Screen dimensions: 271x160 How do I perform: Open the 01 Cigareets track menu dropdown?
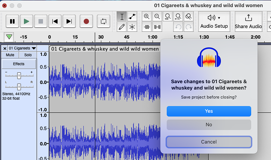point(22,48)
